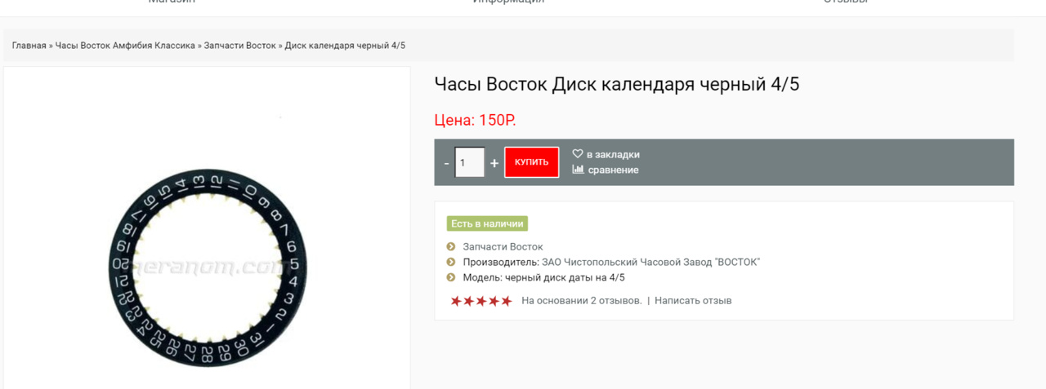Decrease quantity with the minus button
This screenshot has height=389, width=1046.
(x=446, y=163)
